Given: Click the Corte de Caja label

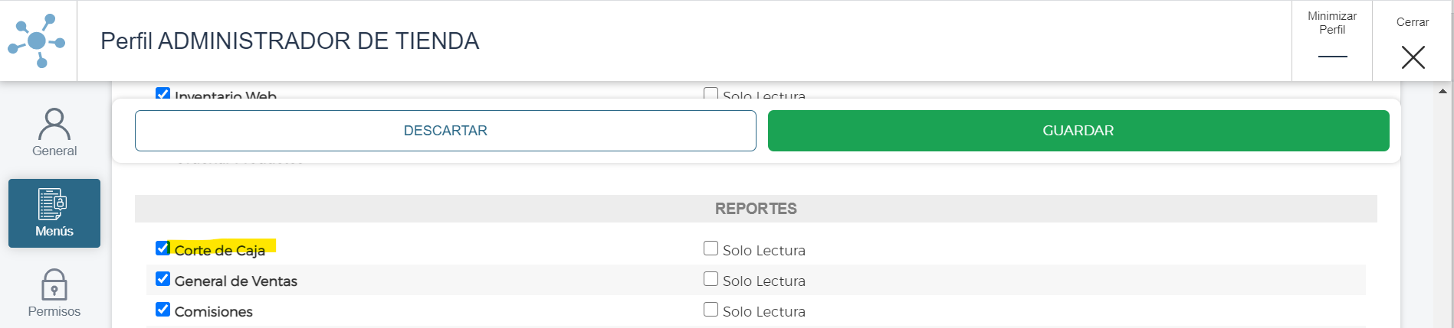Looking at the screenshot, I should pyautogui.click(x=220, y=250).
